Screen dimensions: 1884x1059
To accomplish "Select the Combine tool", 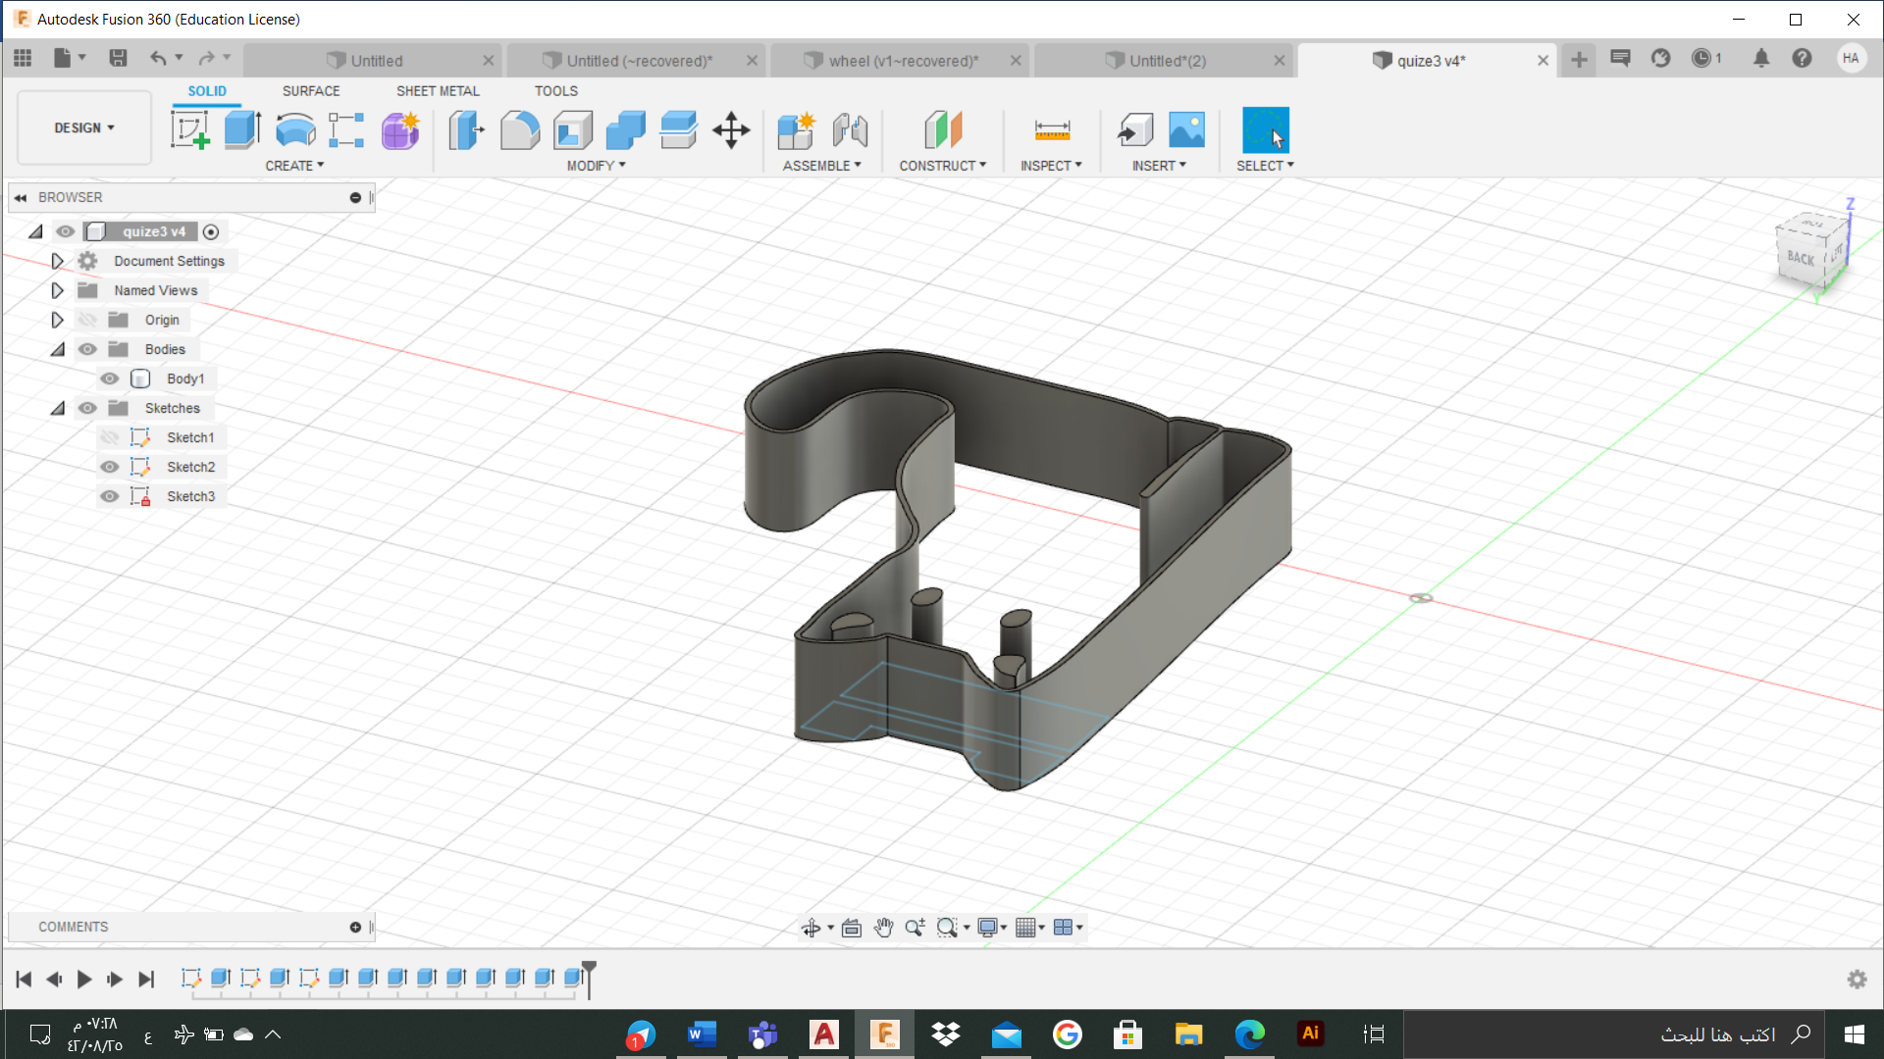I will 626,129.
